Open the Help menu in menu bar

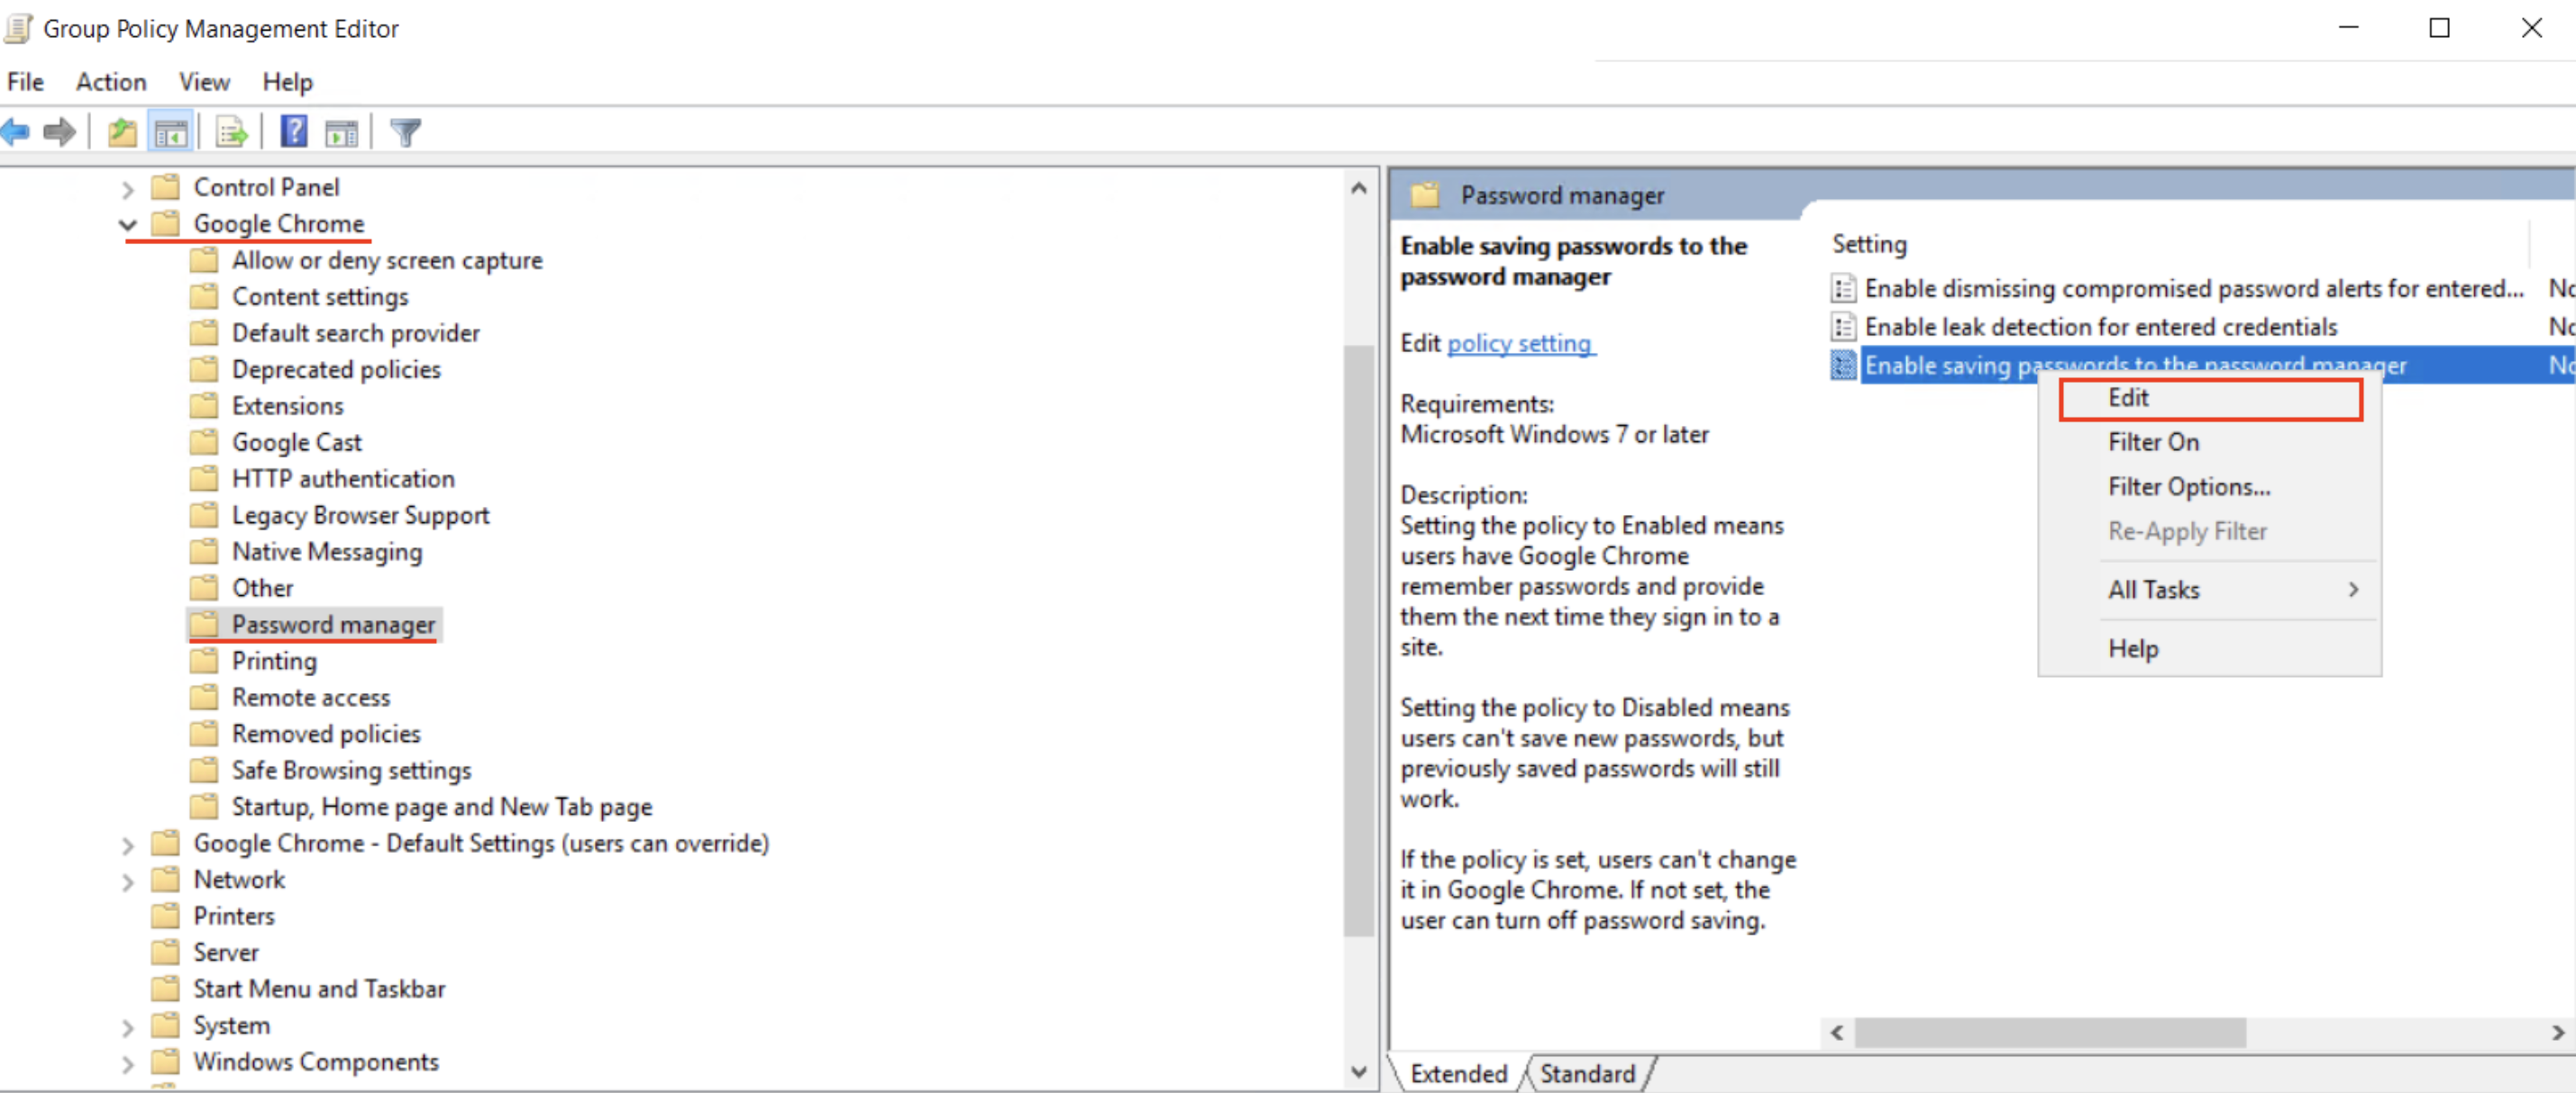[x=288, y=82]
